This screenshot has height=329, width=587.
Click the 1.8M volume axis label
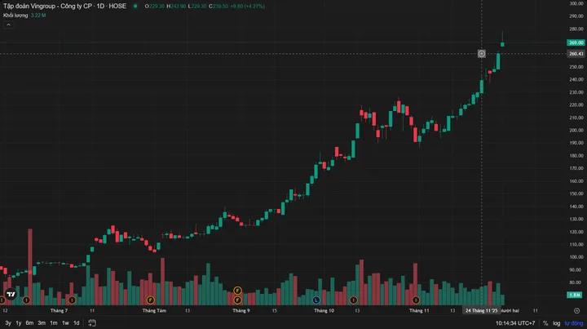575,295
